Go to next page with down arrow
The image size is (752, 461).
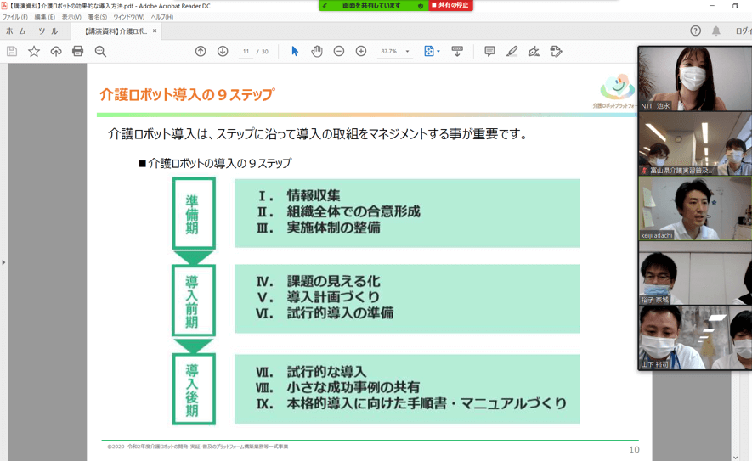point(223,52)
